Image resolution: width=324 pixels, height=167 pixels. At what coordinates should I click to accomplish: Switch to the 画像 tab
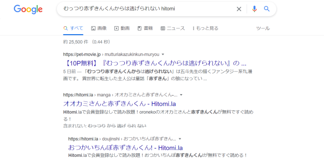tap(99, 28)
